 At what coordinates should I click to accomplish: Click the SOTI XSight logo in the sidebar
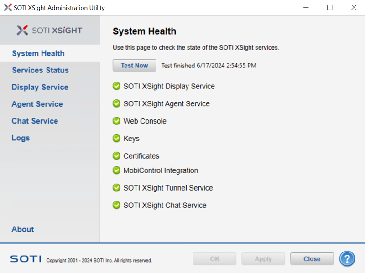49,30
